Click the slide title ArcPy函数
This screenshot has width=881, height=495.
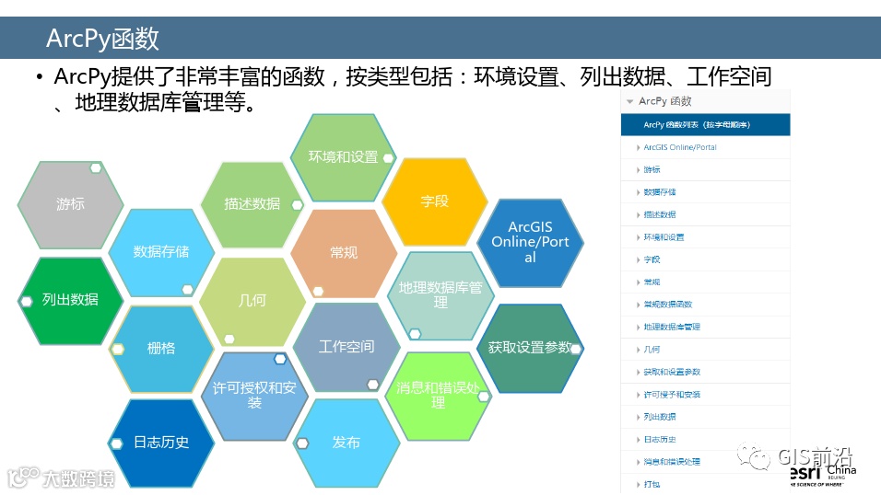point(103,38)
